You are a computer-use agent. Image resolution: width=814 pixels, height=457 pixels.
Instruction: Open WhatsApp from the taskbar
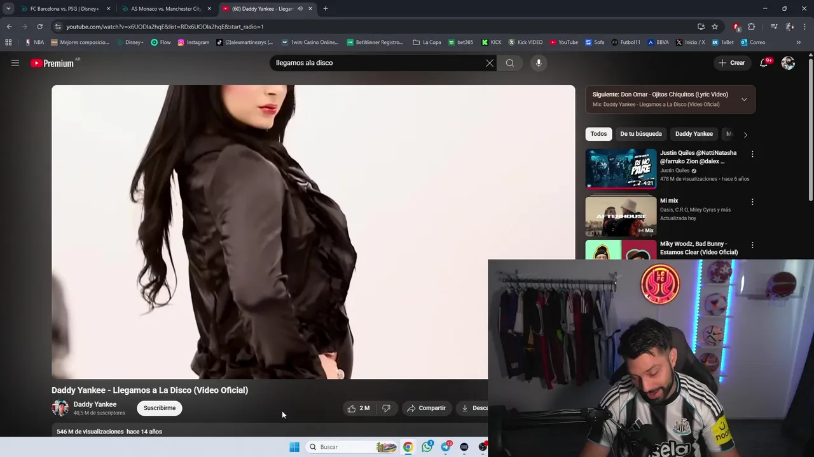[x=427, y=447]
